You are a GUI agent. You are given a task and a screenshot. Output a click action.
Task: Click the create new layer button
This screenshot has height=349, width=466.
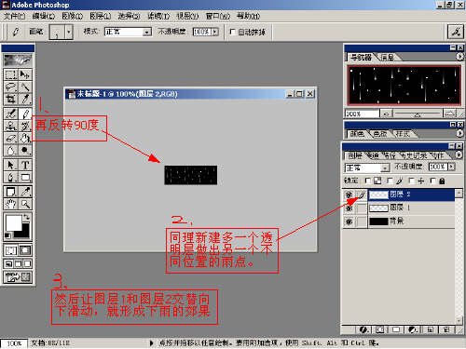(x=431, y=329)
